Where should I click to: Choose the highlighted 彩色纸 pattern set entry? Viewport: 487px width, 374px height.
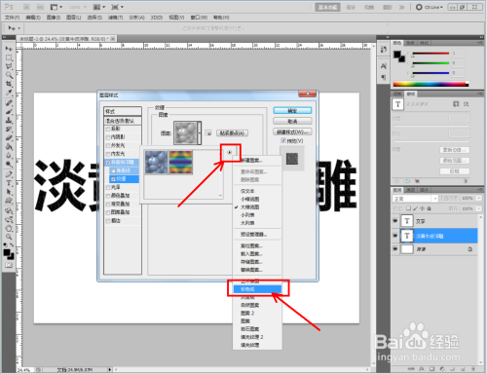point(258,289)
